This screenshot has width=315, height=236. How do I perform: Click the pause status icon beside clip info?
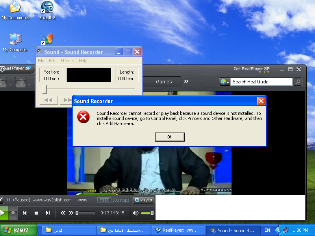[x=8, y=200]
